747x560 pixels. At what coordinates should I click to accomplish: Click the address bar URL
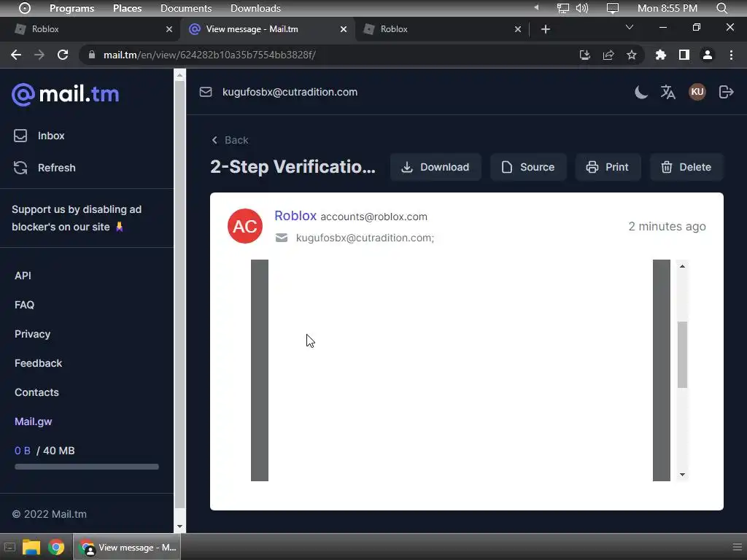point(209,55)
